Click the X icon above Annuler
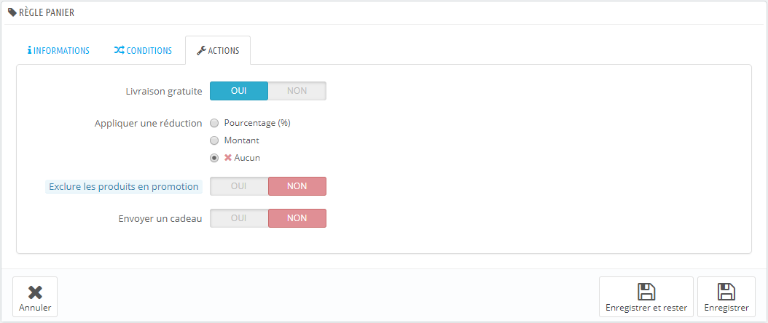Image resolution: width=768 pixels, height=323 pixels. point(35,292)
